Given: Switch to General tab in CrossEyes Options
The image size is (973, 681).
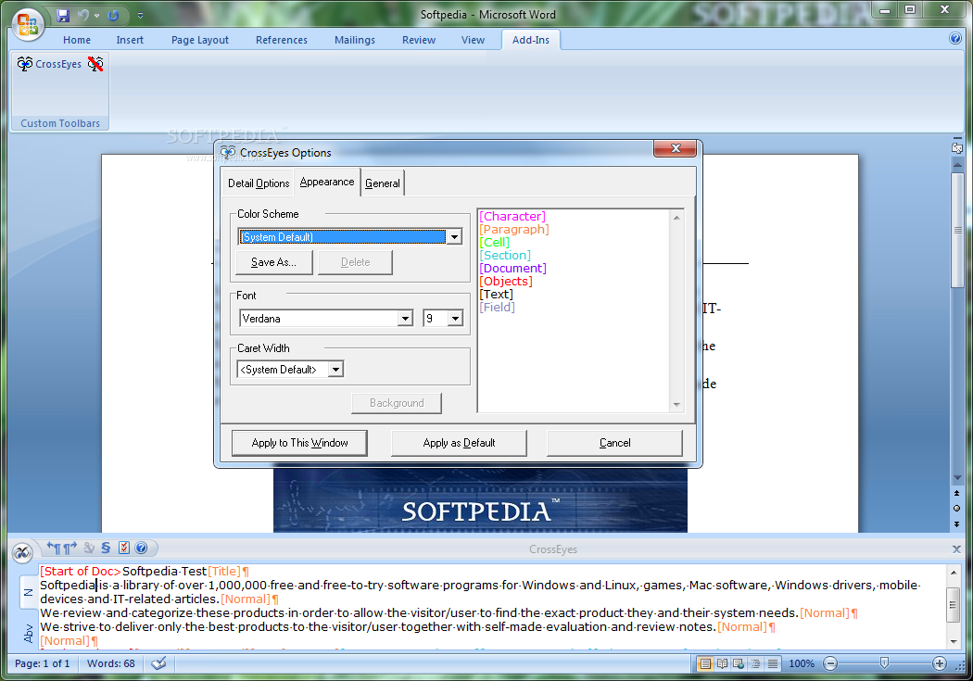Looking at the screenshot, I should point(382,183).
